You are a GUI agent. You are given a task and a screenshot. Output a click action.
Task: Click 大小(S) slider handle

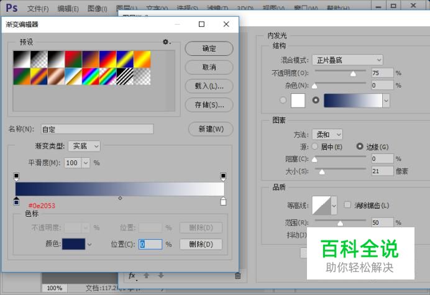322,171
